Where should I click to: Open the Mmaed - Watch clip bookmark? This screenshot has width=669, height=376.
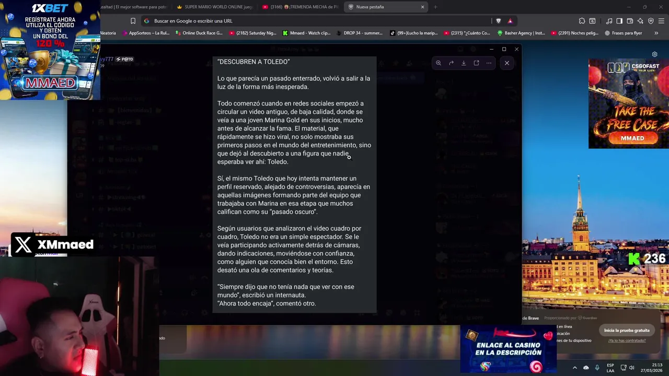[x=307, y=33]
